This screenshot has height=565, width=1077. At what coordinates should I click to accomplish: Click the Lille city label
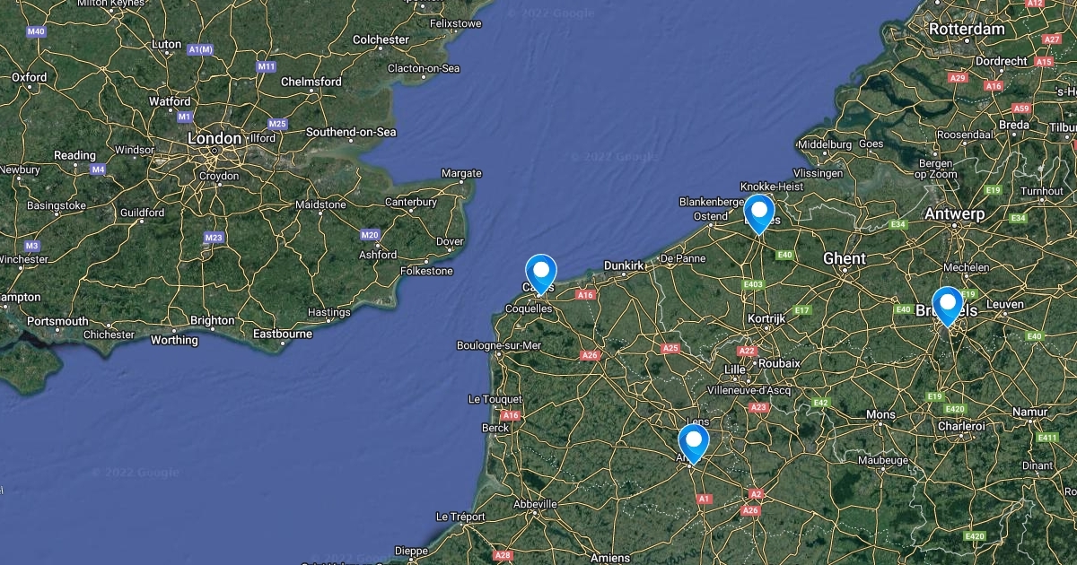click(x=735, y=369)
